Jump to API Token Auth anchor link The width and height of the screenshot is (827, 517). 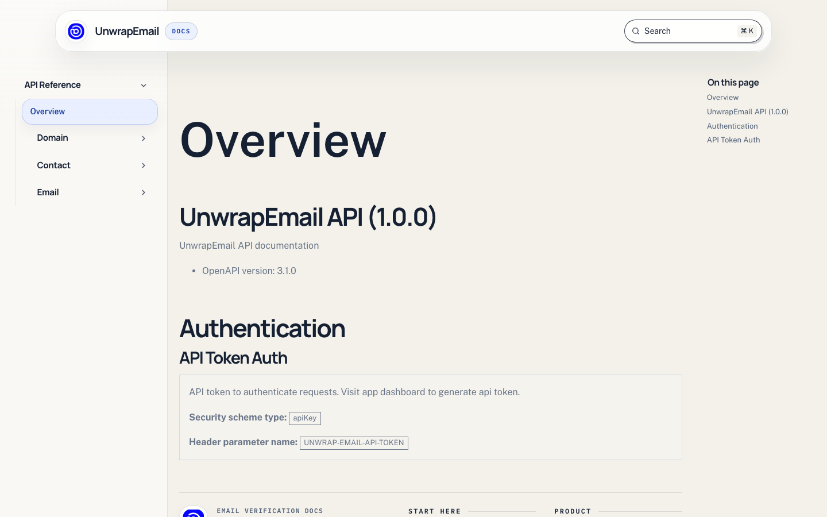click(x=733, y=140)
